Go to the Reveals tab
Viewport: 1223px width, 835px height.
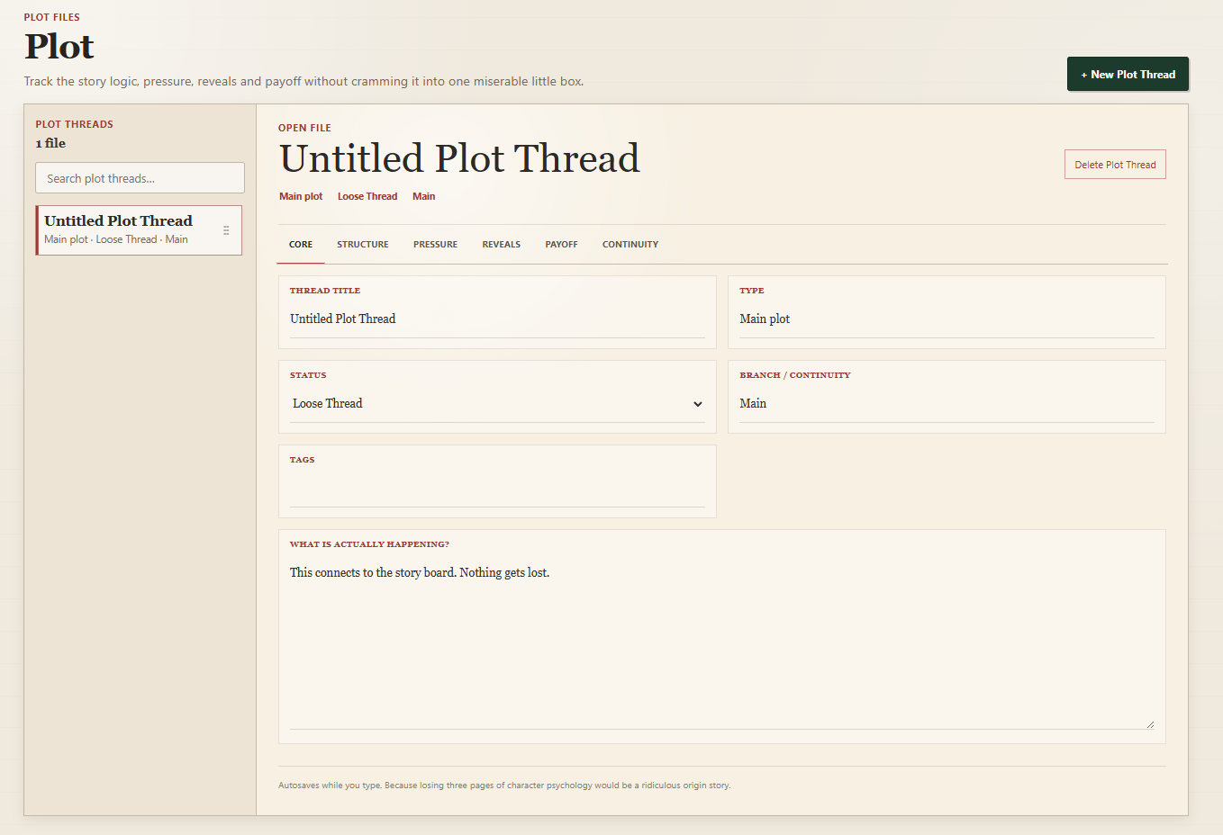tap(502, 245)
